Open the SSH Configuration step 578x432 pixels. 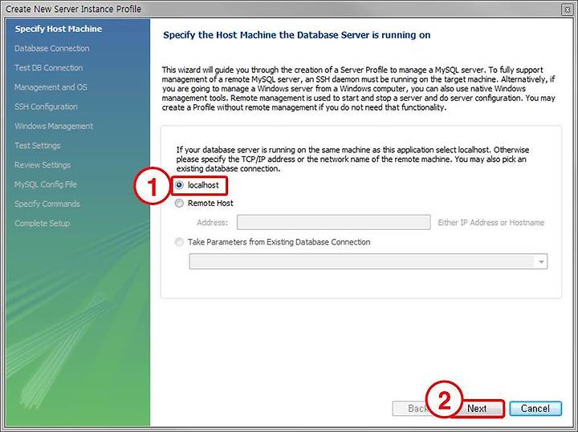tap(46, 107)
